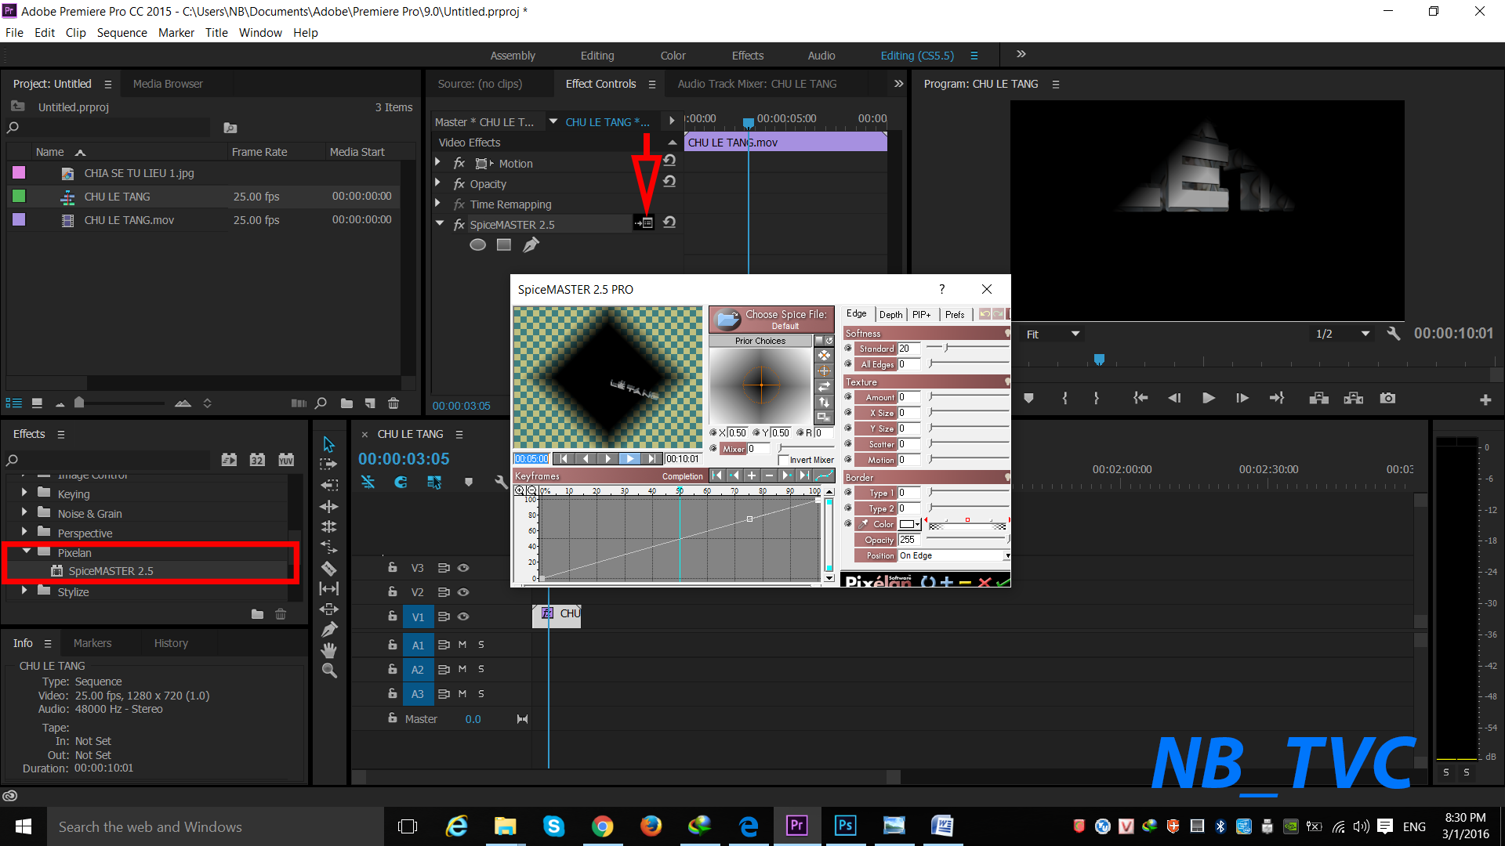Click the Export Frame camera icon

coord(1387,399)
